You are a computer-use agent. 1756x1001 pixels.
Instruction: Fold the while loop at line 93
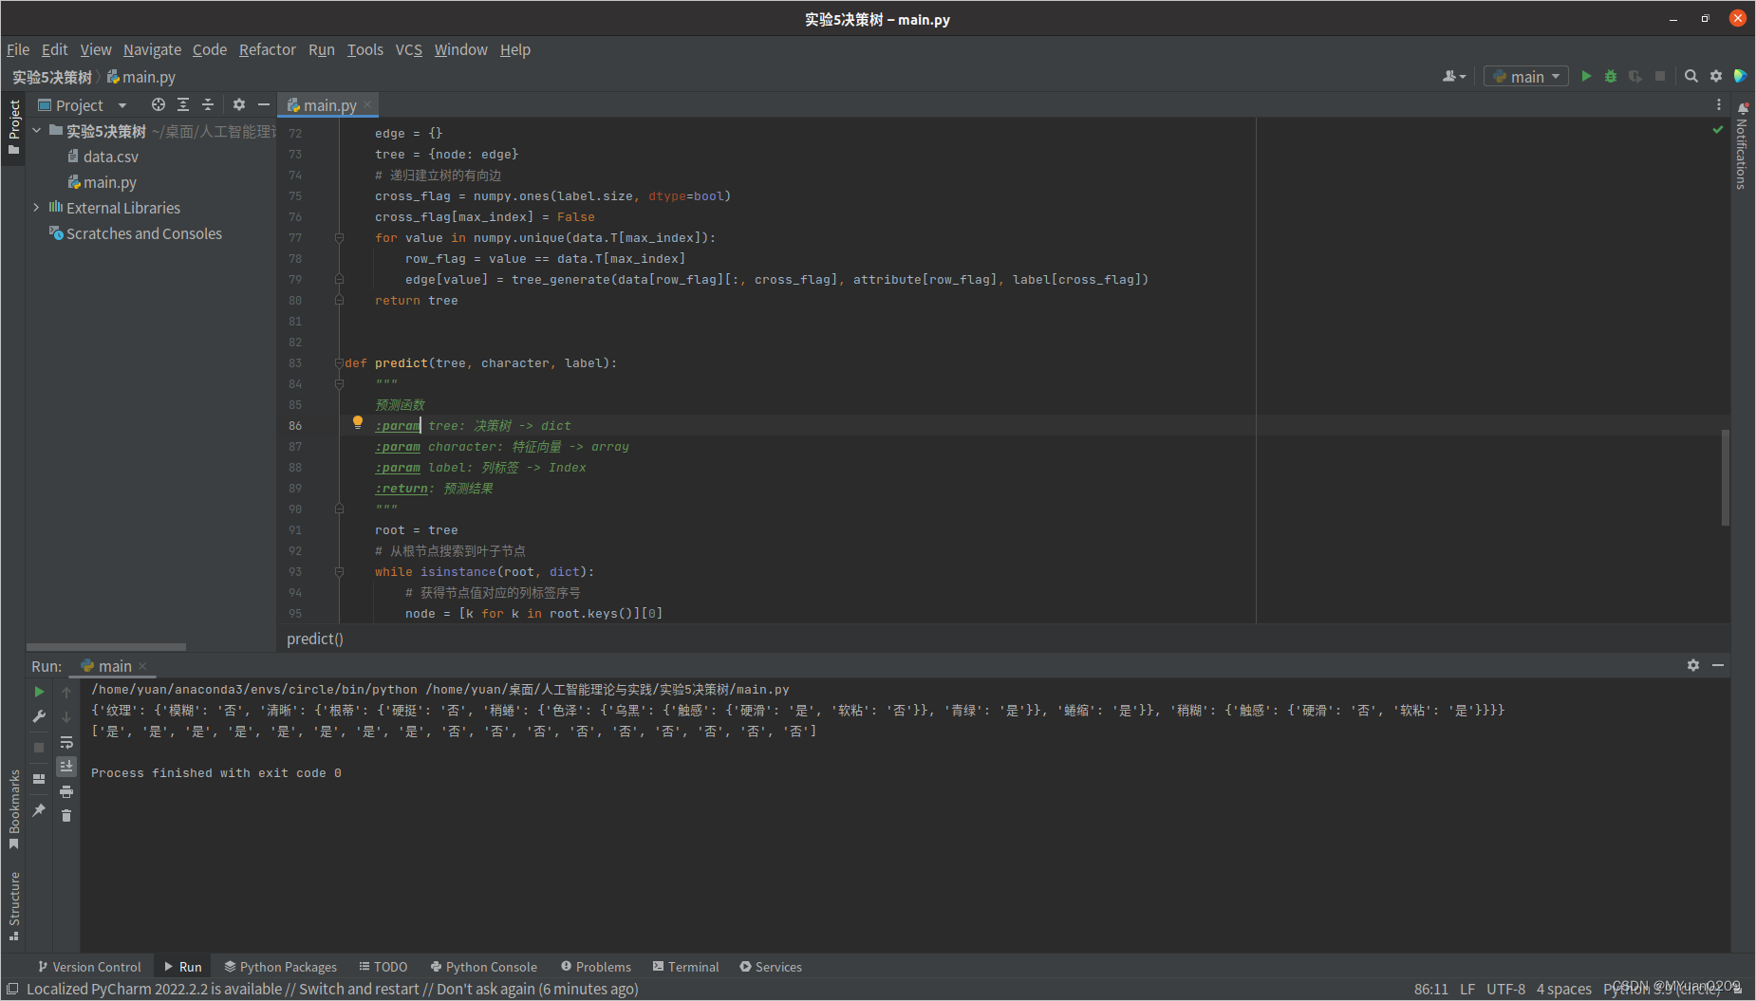pos(339,571)
